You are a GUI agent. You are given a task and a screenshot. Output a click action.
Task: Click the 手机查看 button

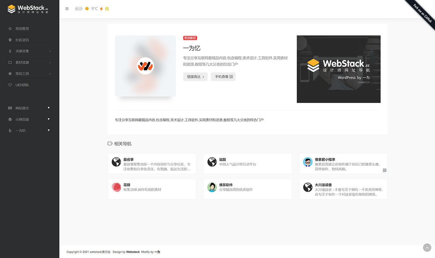[223, 77]
